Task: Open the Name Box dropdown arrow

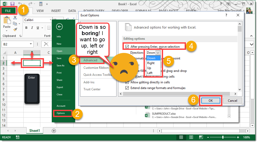Action: click(31, 44)
